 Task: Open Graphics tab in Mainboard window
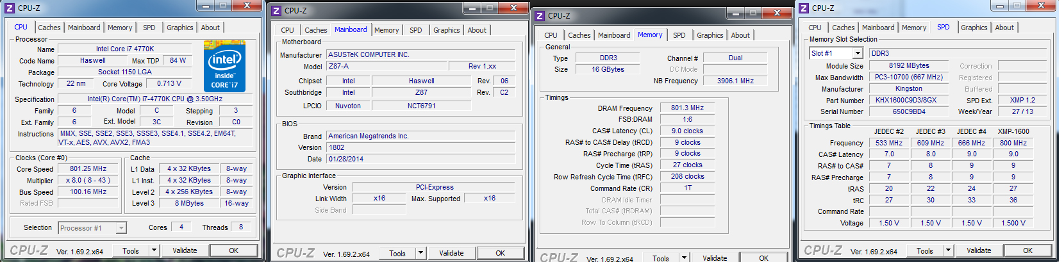point(447,30)
